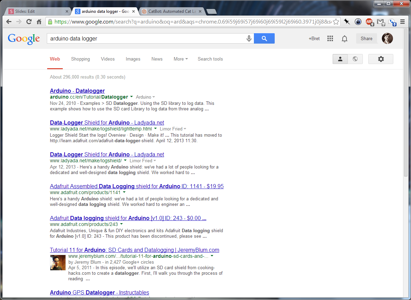411x300 pixels.
Task: Reload the current page
Action: (x=29, y=22)
